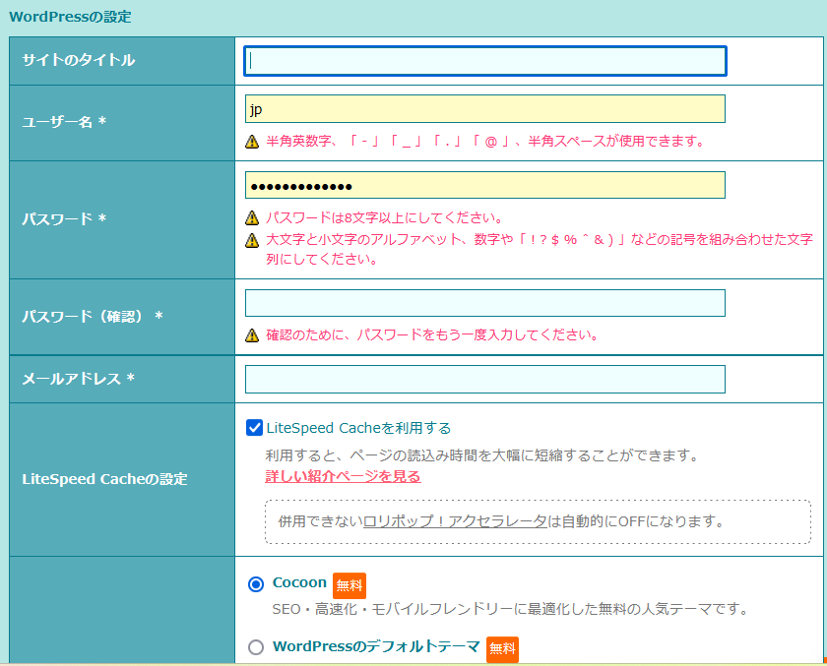Click the パスワード field with masked dots
This screenshot has width=827, height=666.
(485, 186)
